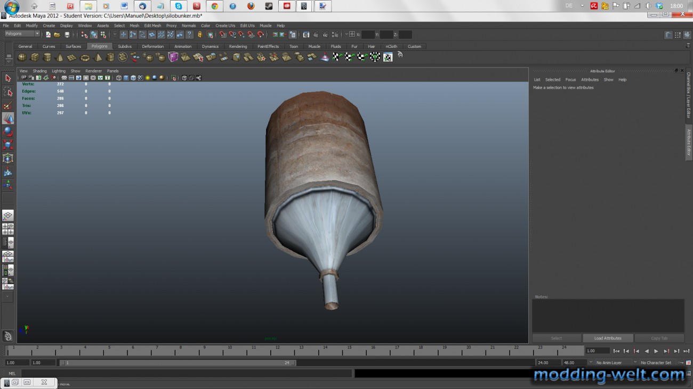
Task: Click the New Scene icon
Action: (48, 35)
